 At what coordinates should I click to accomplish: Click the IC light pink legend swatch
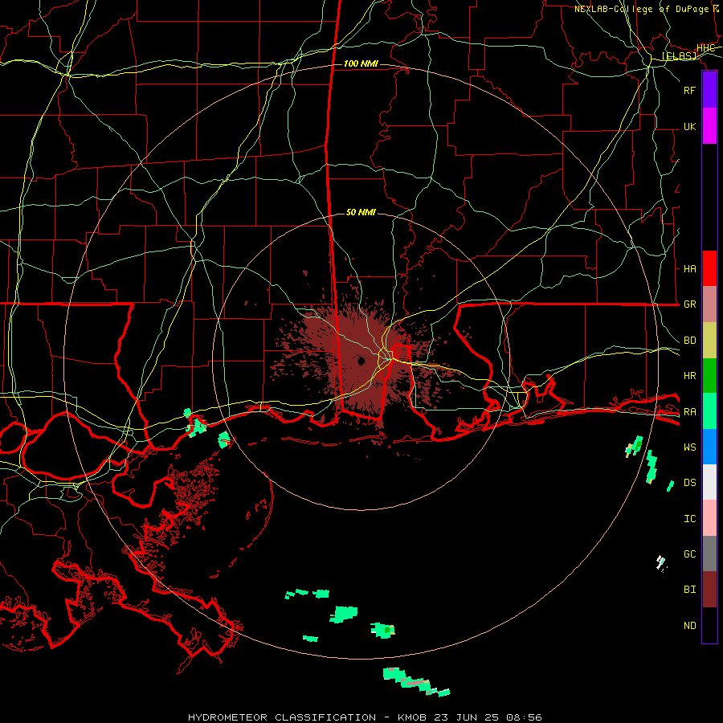point(709,518)
